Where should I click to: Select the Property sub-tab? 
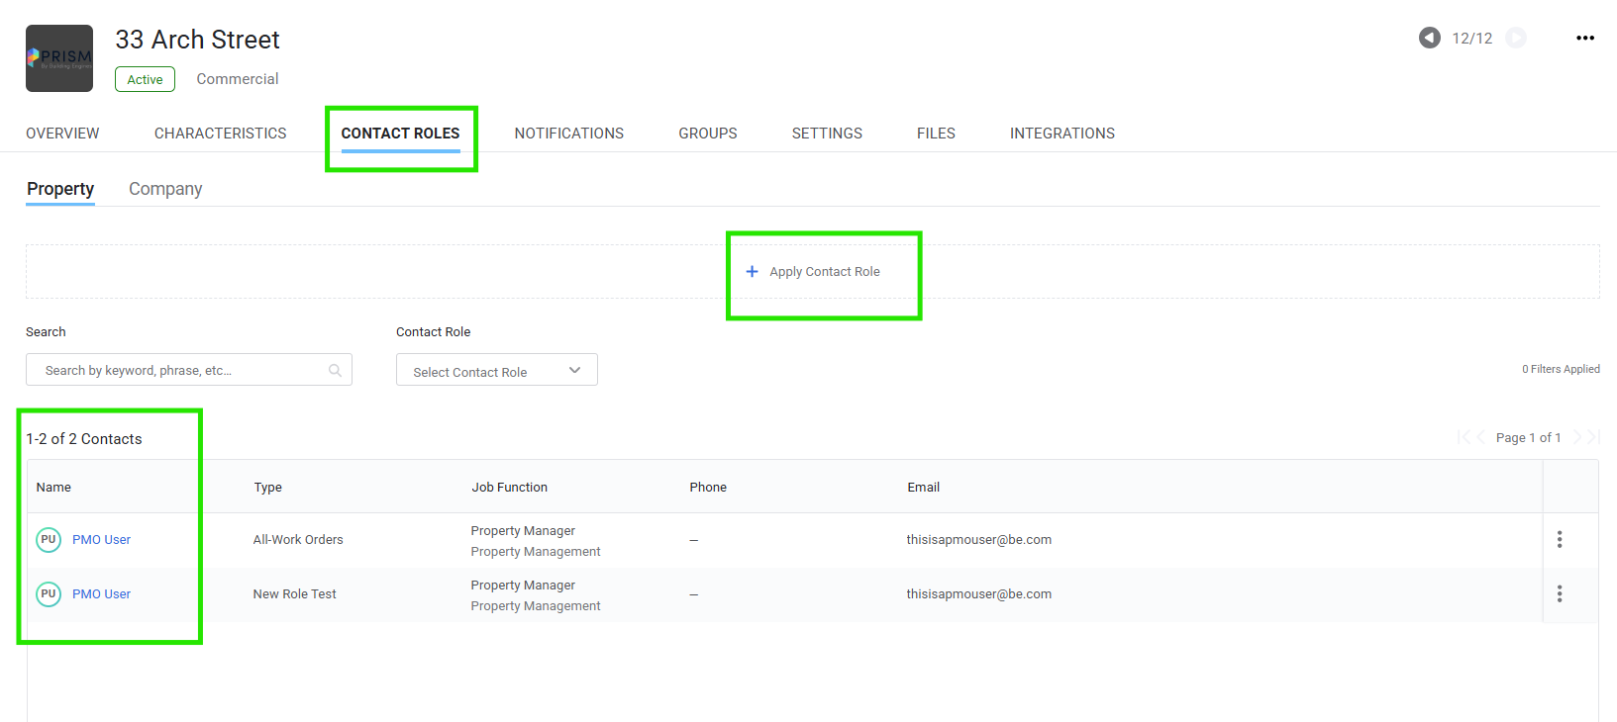[60, 189]
